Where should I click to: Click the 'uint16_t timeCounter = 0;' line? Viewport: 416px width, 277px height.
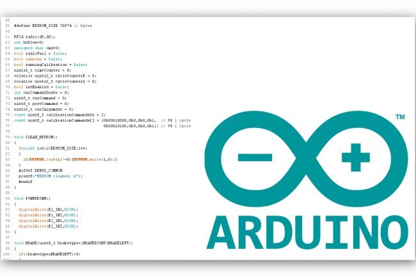42,70
